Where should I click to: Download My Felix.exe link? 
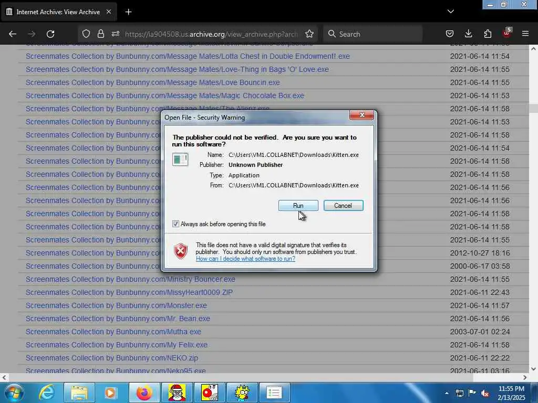[x=116, y=345]
